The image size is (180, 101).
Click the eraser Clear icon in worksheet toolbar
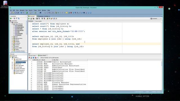(52, 19)
